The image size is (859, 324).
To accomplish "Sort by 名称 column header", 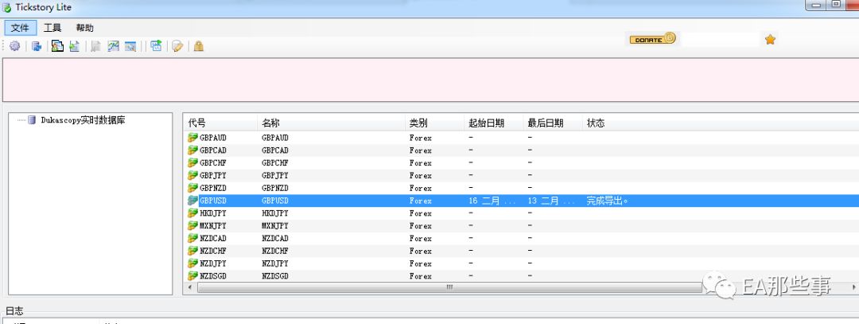I will pyautogui.click(x=331, y=123).
